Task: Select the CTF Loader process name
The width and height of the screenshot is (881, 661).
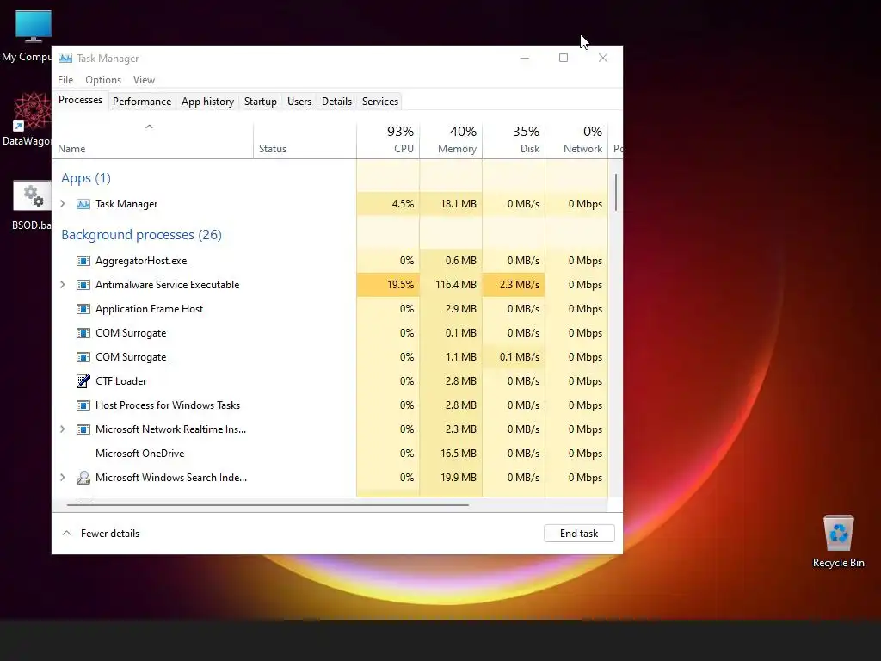Action: coord(120,381)
